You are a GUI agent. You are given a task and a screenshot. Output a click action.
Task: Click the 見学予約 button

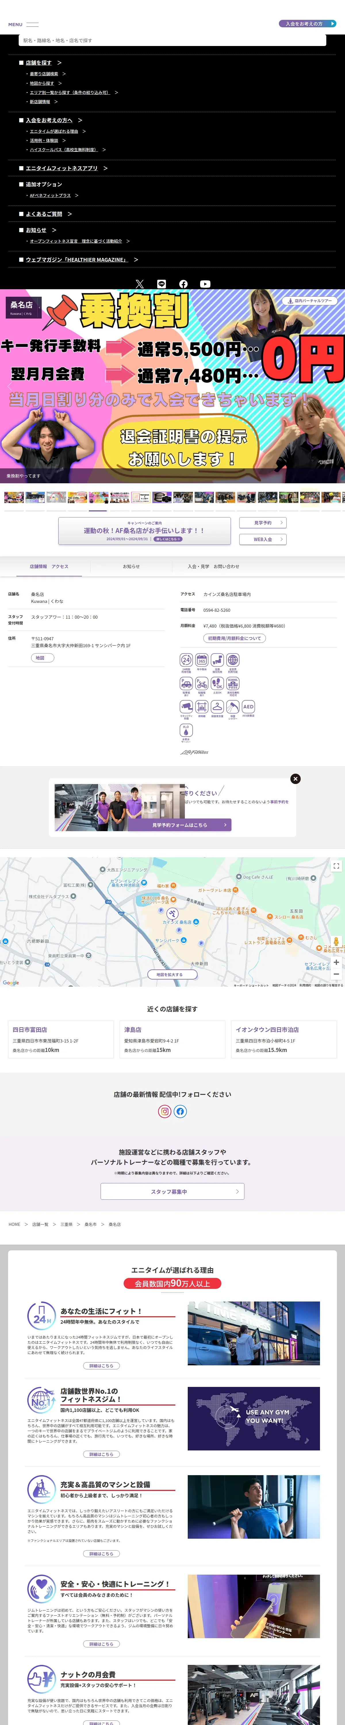(262, 522)
